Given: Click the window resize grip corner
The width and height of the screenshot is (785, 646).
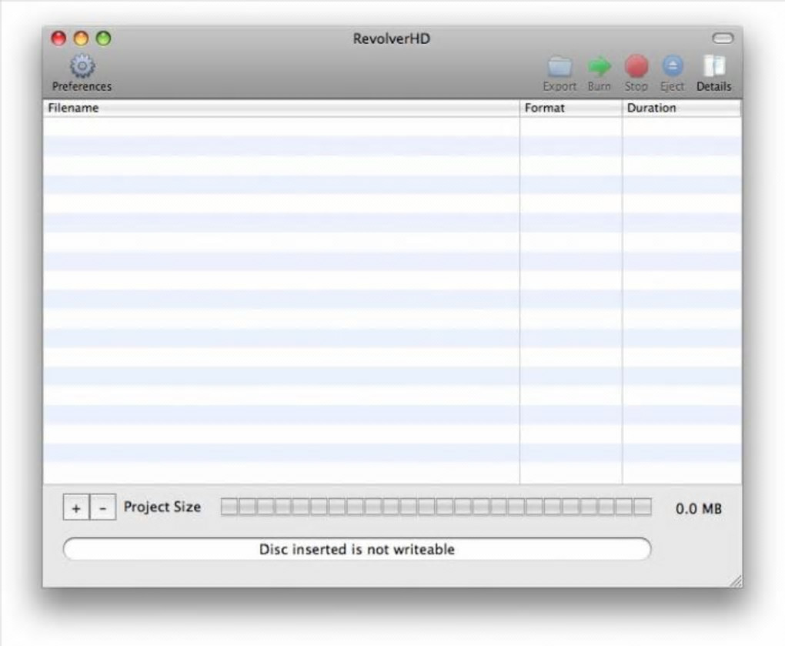Looking at the screenshot, I should tap(736, 581).
